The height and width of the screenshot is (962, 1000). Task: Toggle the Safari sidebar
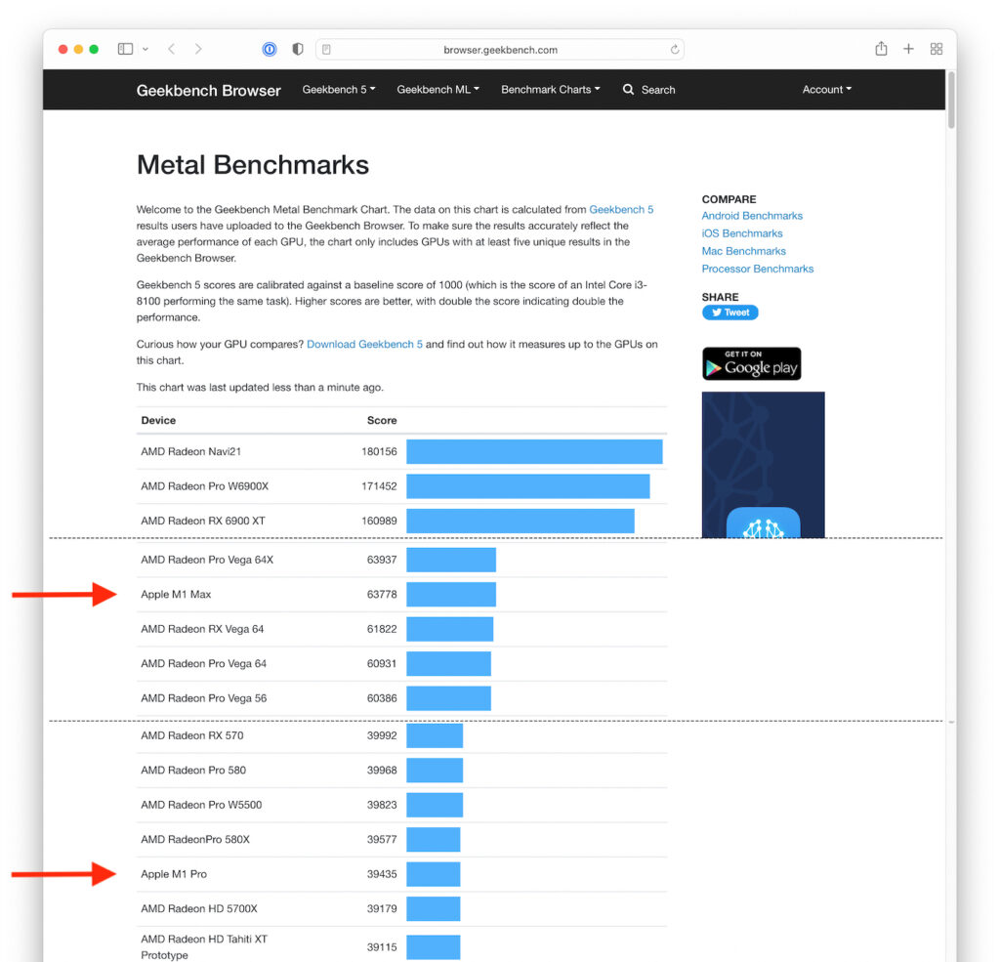125,49
